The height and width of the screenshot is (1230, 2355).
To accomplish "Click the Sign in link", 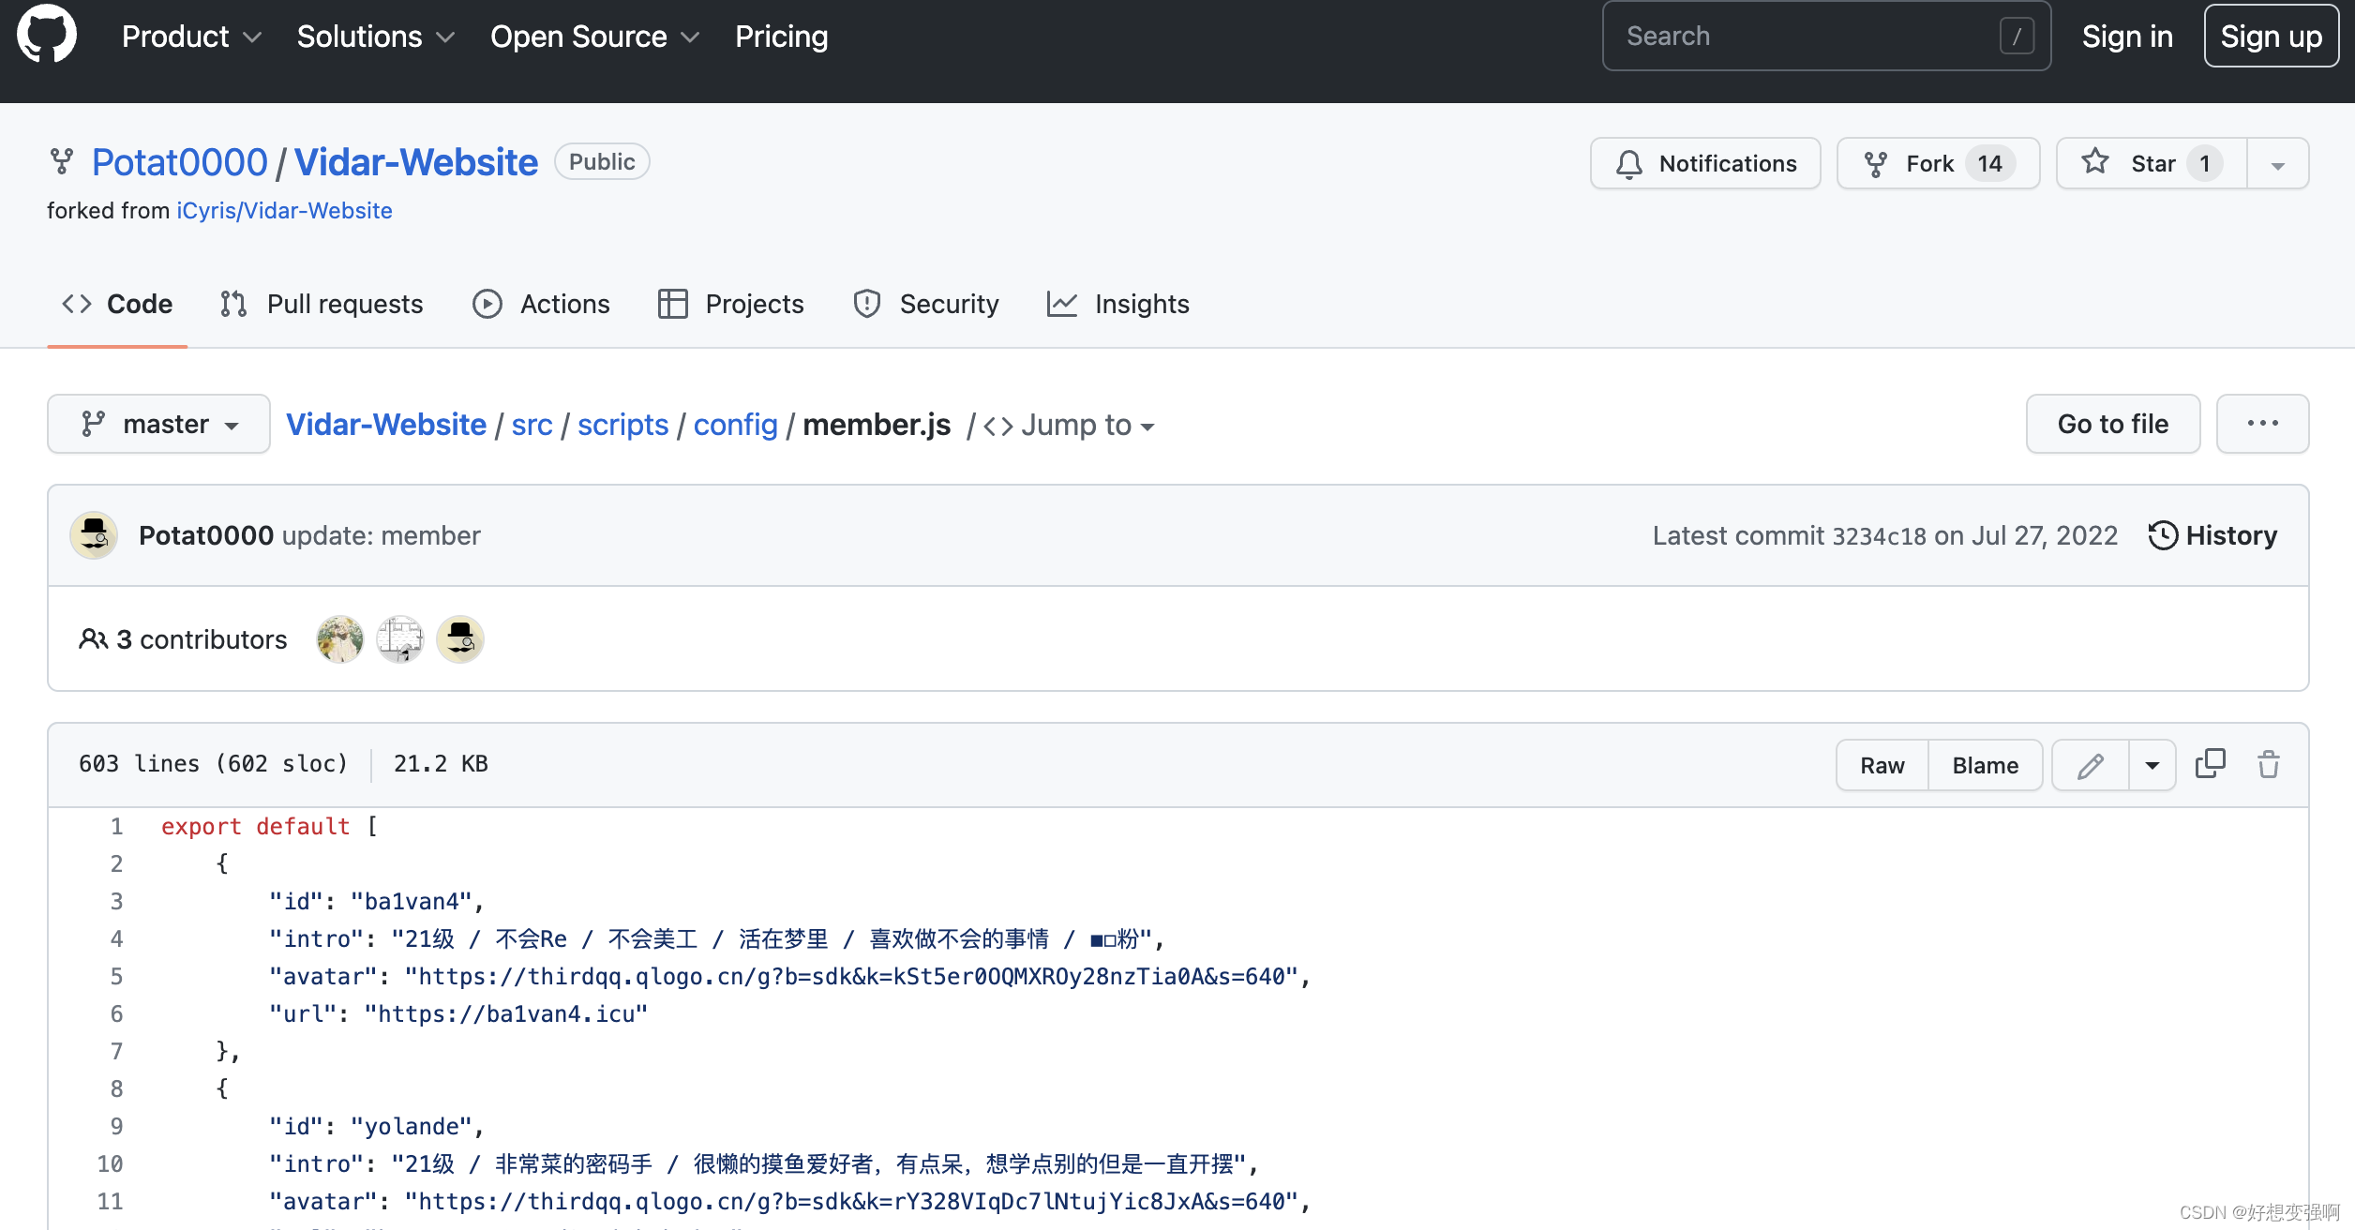I will click(x=2127, y=37).
